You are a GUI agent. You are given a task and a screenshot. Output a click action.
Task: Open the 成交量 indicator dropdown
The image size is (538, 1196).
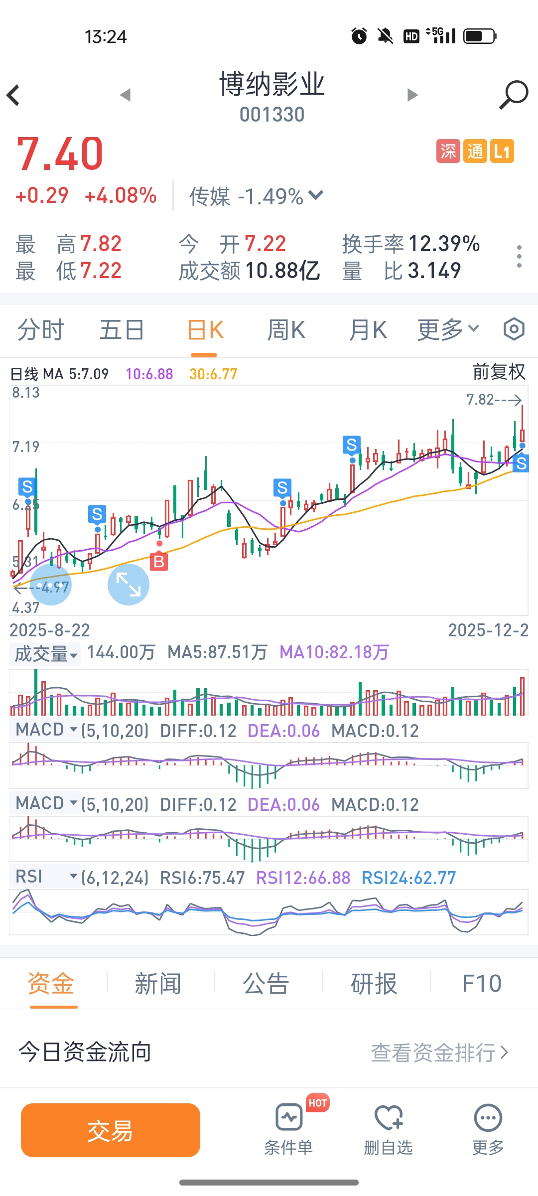point(45,654)
